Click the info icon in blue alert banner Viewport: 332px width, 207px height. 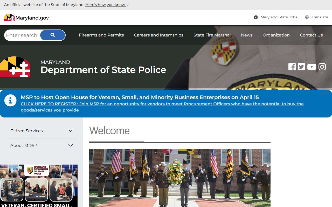11,101
